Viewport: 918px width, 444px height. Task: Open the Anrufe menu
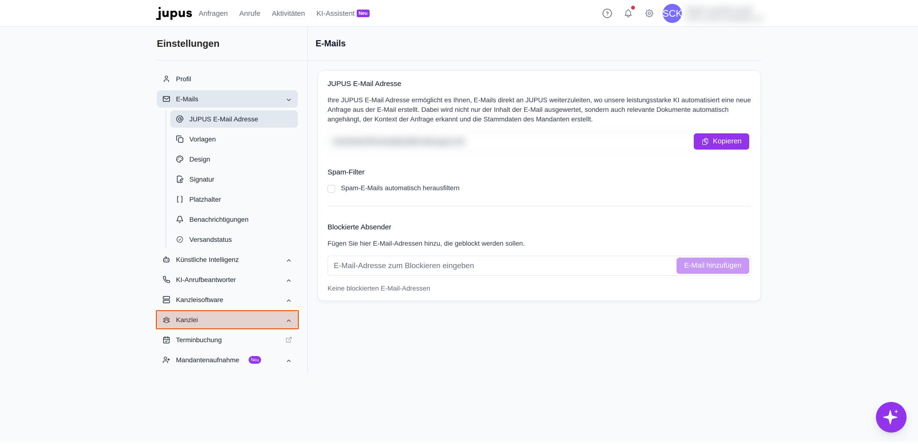[x=250, y=13]
